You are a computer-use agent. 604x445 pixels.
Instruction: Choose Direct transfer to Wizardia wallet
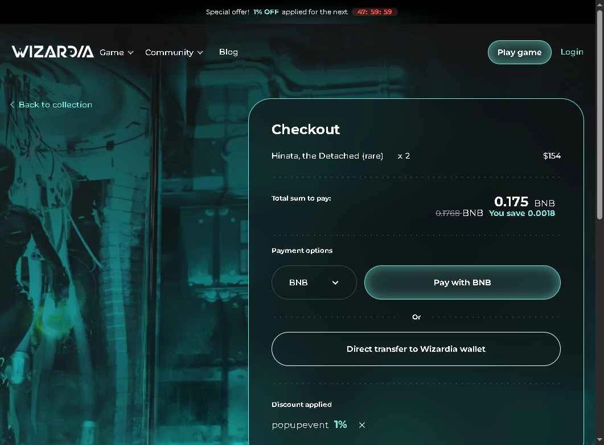click(416, 349)
